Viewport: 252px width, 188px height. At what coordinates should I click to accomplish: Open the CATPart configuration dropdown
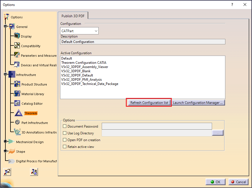(79, 31)
